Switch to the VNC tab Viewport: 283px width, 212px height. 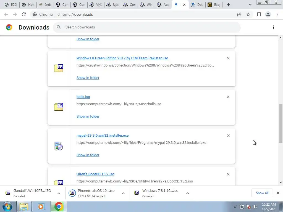coord(96,5)
